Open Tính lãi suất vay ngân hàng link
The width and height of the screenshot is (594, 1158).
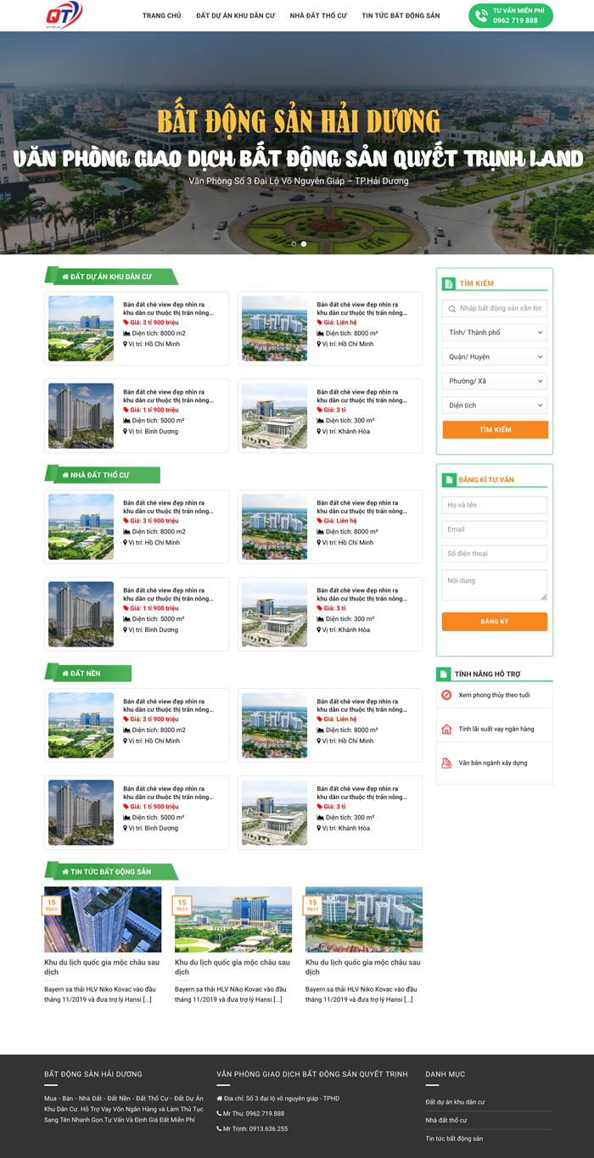(x=496, y=729)
